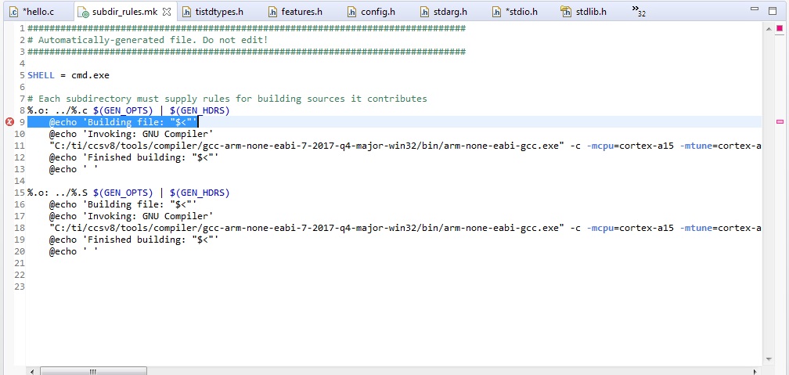Click the 'Automatically-generated file' comment line
The image size is (789, 375).
[148, 40]
